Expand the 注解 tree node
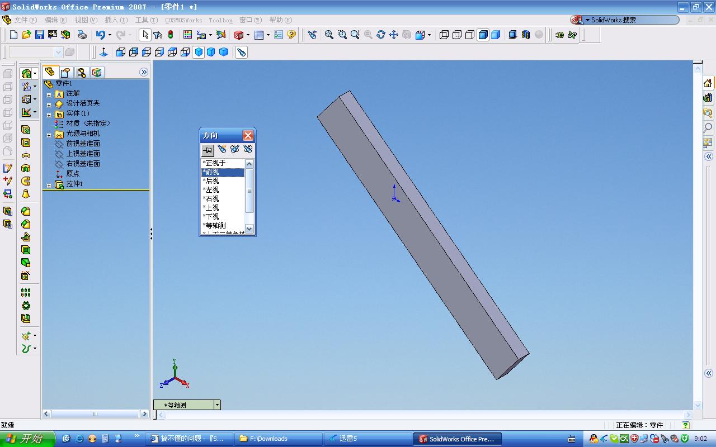This screenshot has width=716, height=447. (49, 94)
